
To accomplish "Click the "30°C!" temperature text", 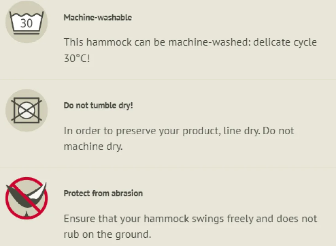I will click(x=77, y=58).
